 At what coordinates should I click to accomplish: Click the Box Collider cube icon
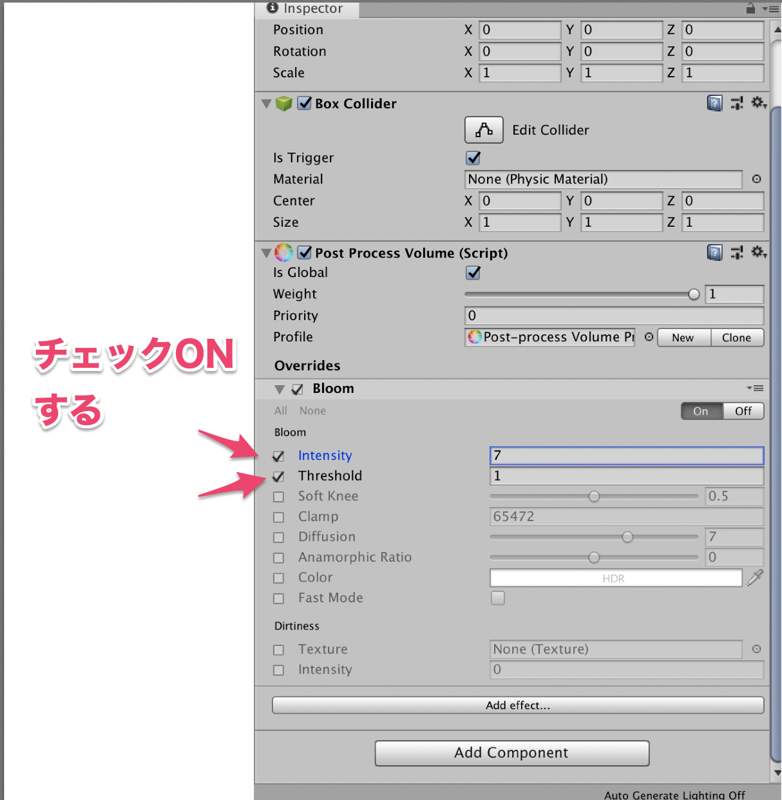(x=284, y=104)
